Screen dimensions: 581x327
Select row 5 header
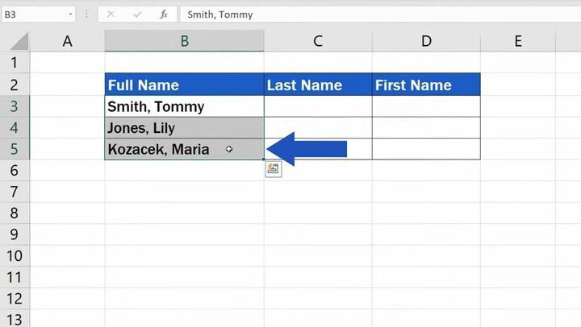click(15, 149)
